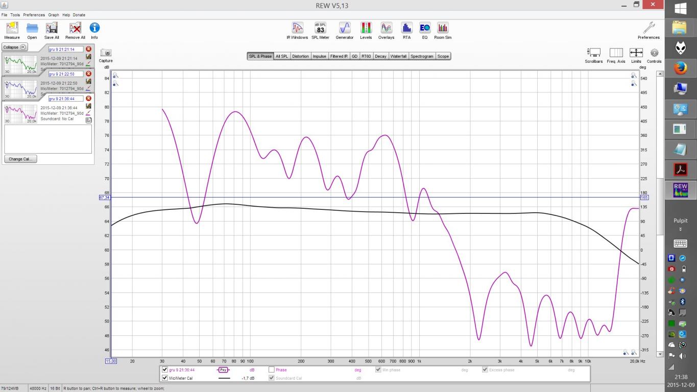Open Freq. Axis toggle
The image size is (697, 392).
pos(616,56)
